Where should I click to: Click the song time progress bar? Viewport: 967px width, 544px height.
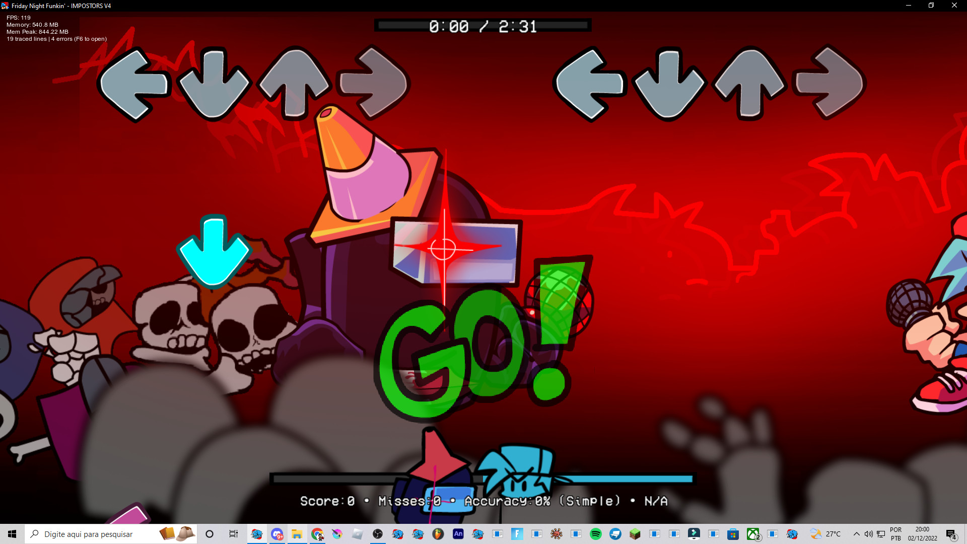[x=483, y=25]
